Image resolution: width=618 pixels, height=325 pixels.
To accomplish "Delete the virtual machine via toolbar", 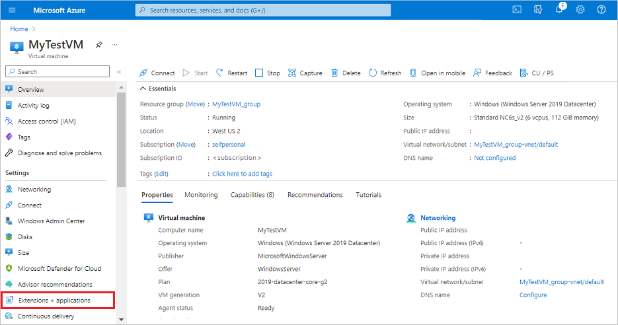I will pyautogui.click(x=346, y=73).
